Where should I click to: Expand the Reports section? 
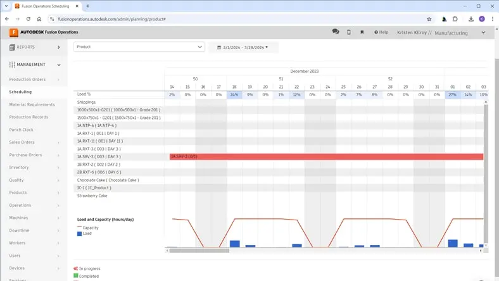(58, 47)
